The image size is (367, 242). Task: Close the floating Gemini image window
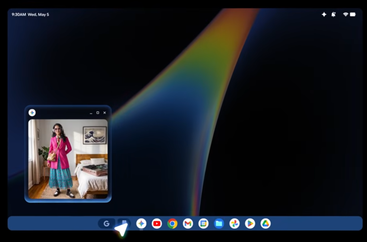pyautogui.click(x=105, y=113)
